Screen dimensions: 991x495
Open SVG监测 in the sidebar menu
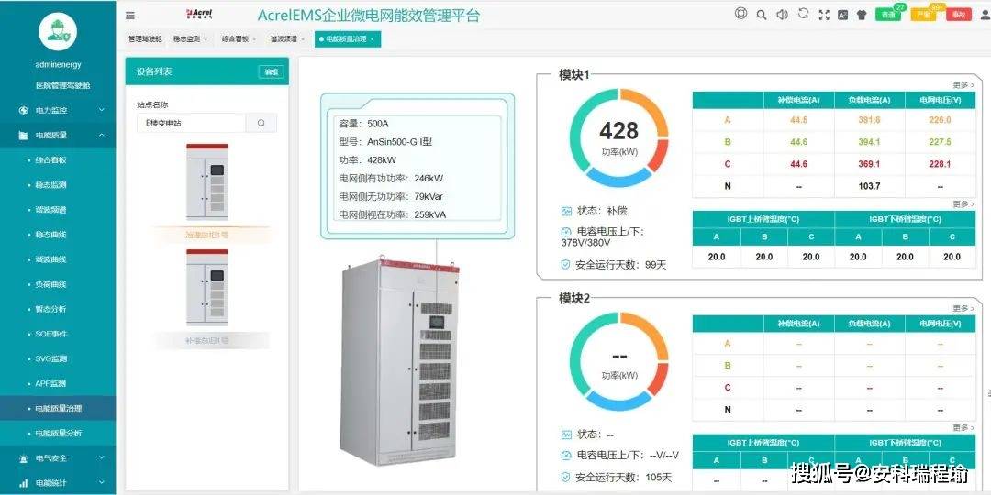pos(51,358)
